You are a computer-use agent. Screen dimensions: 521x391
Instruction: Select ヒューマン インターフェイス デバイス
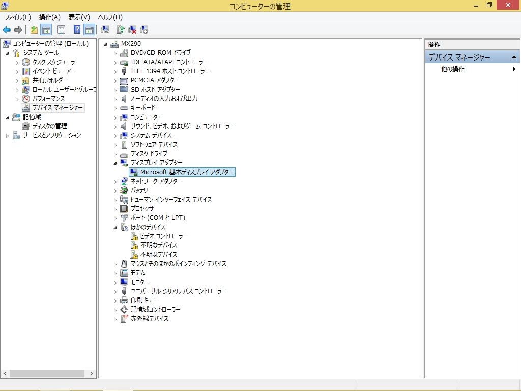[x=171, y=200]
